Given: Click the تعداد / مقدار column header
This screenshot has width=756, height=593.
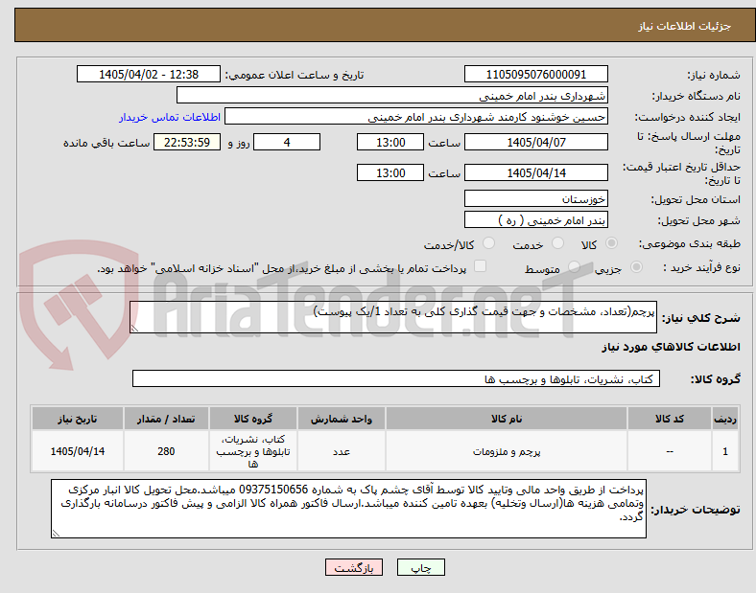Looking at the screenshot, I should coord(166,419).
